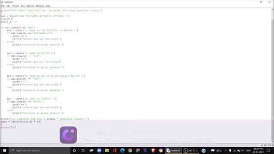The width and height of the screenshot is (274, 154).
Task: Open the Format menu
Action: click(15, 6)
